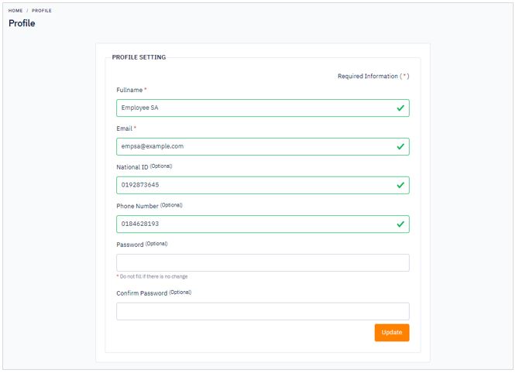Click the checkmark icon in National ID field
The height and width of the screenshot is (373, 519).
pyautogui.click(x=400, y=185)
